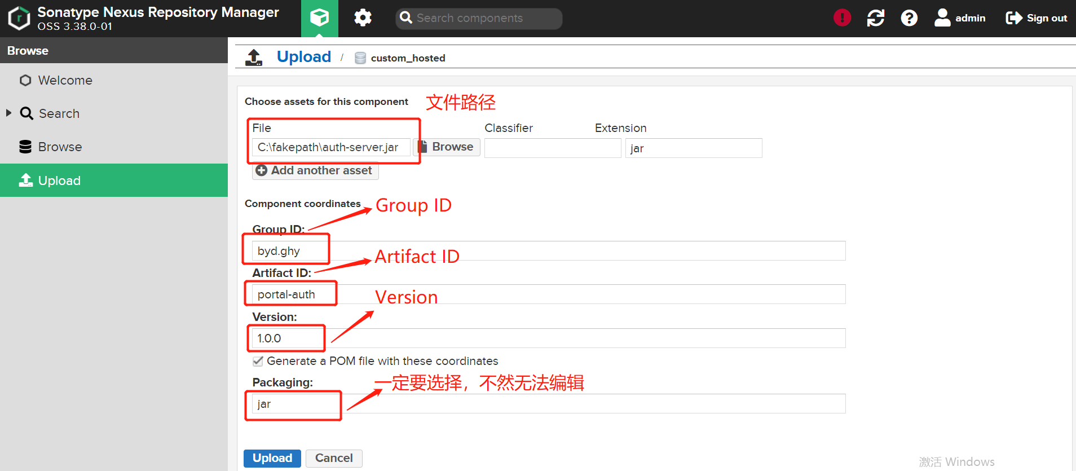Click the Version field
This screenshot has width=1076, height=471.
(x=549, y=338)
